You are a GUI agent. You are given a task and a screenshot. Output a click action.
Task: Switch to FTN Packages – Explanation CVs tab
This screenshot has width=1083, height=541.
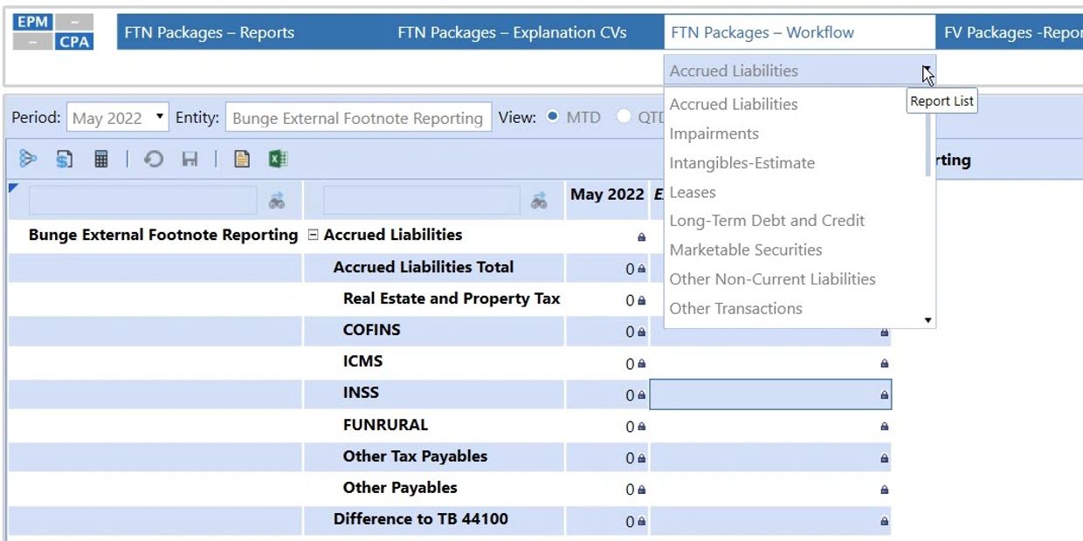point(512,32)
